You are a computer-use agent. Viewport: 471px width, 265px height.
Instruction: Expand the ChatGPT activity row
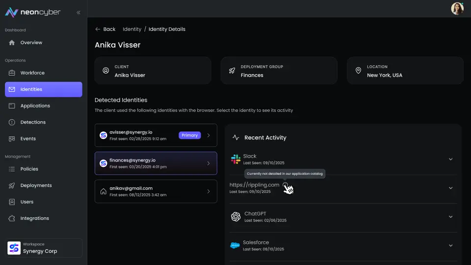click(450, 217)
